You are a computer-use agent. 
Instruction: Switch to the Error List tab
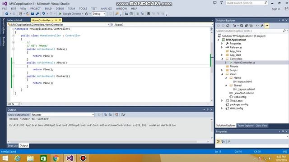(x=12, y=146)
